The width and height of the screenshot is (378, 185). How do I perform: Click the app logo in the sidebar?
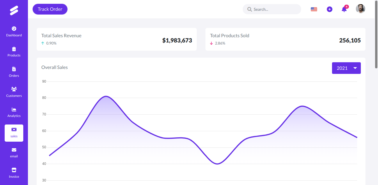[x=14, y=10]
